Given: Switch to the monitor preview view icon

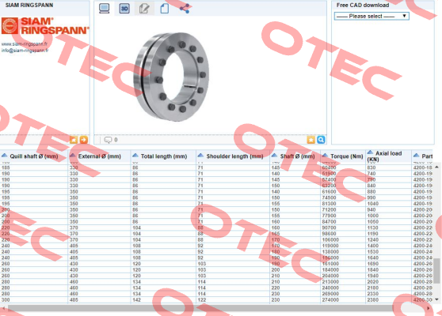Looking at the screenshot, I should 104,9.
